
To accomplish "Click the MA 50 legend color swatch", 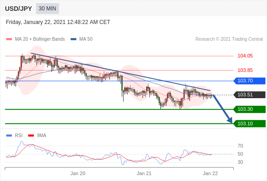I will pyautogui.click(x=73, y=39).
